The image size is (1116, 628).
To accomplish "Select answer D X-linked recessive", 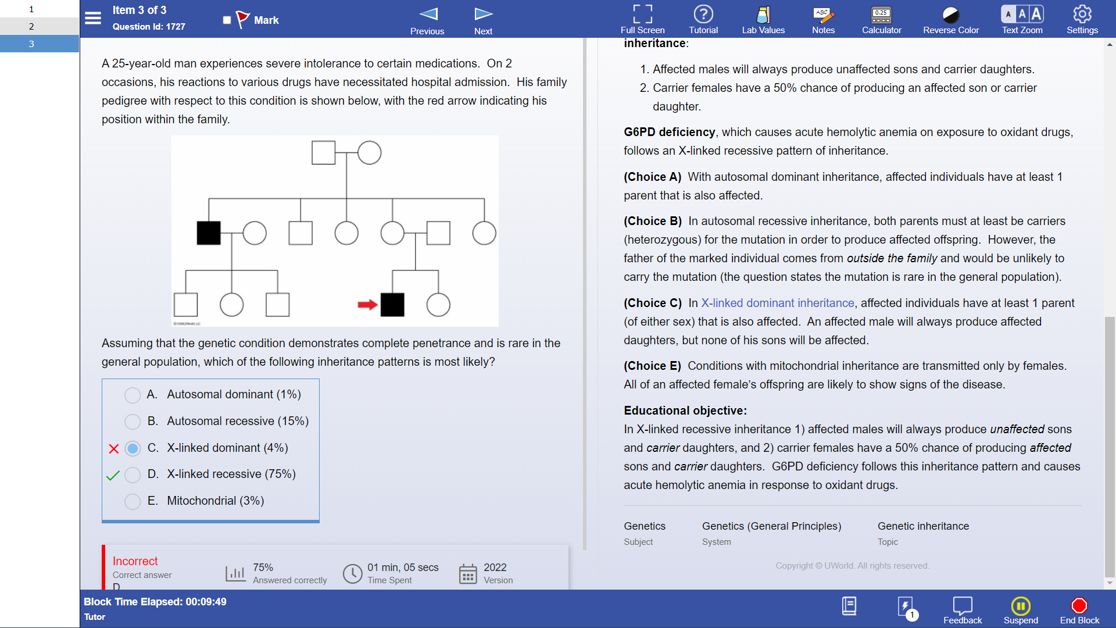I will (133, 475).
